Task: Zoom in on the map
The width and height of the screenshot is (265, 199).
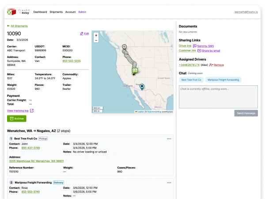Action: tap(96, 35)
